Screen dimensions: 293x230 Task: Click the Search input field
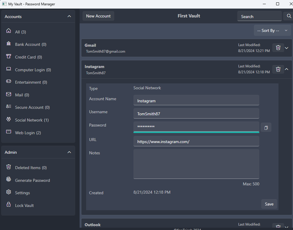(259, 17)
